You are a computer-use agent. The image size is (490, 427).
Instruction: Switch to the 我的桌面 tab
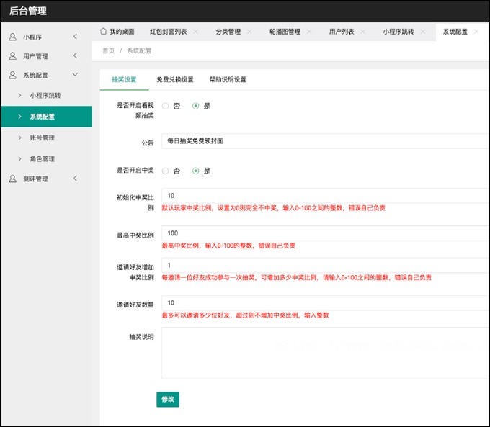(122, 32)
